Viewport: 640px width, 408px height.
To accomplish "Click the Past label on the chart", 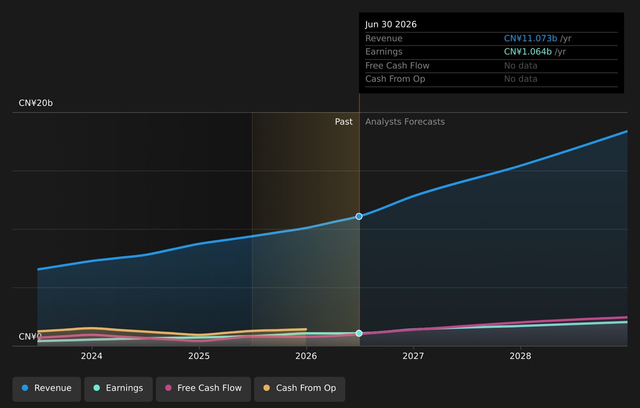I will [x=344, y=122].
